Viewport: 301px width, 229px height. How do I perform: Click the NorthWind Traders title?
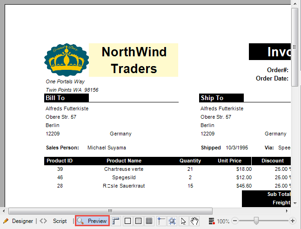tap(134, 60)
